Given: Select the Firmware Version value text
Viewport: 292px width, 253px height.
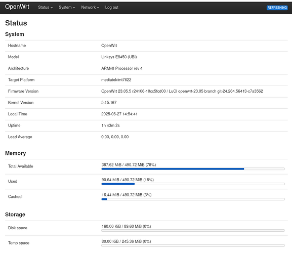Looking at the screenshot, I should [182, 91].
